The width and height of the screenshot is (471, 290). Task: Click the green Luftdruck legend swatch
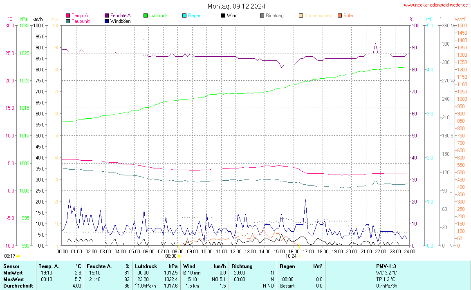pyautogui.click(x=146, y=15)
